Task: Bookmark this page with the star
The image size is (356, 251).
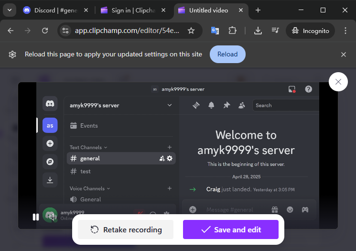Action: point(191,31)
